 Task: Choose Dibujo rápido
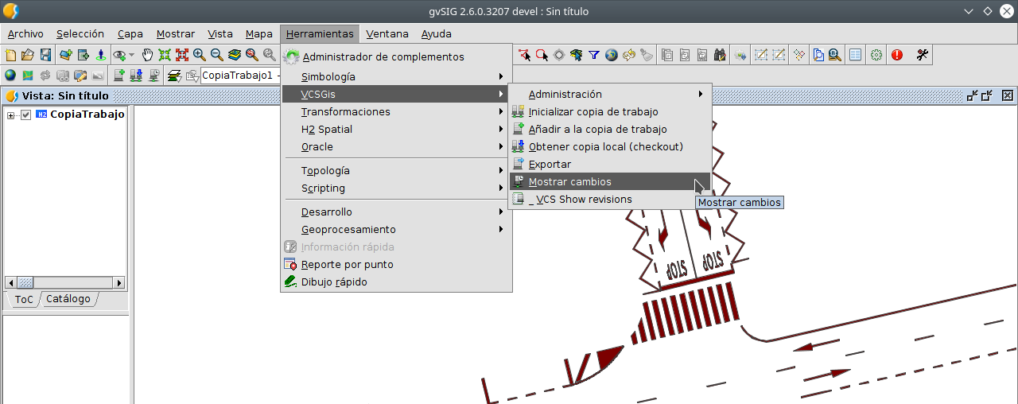point(396,282)
